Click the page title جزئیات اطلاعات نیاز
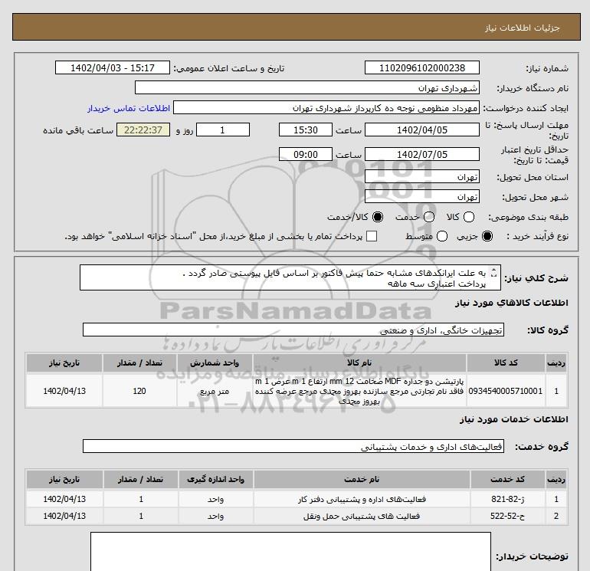This screenshot has height=571, width=590. point(523,28)
